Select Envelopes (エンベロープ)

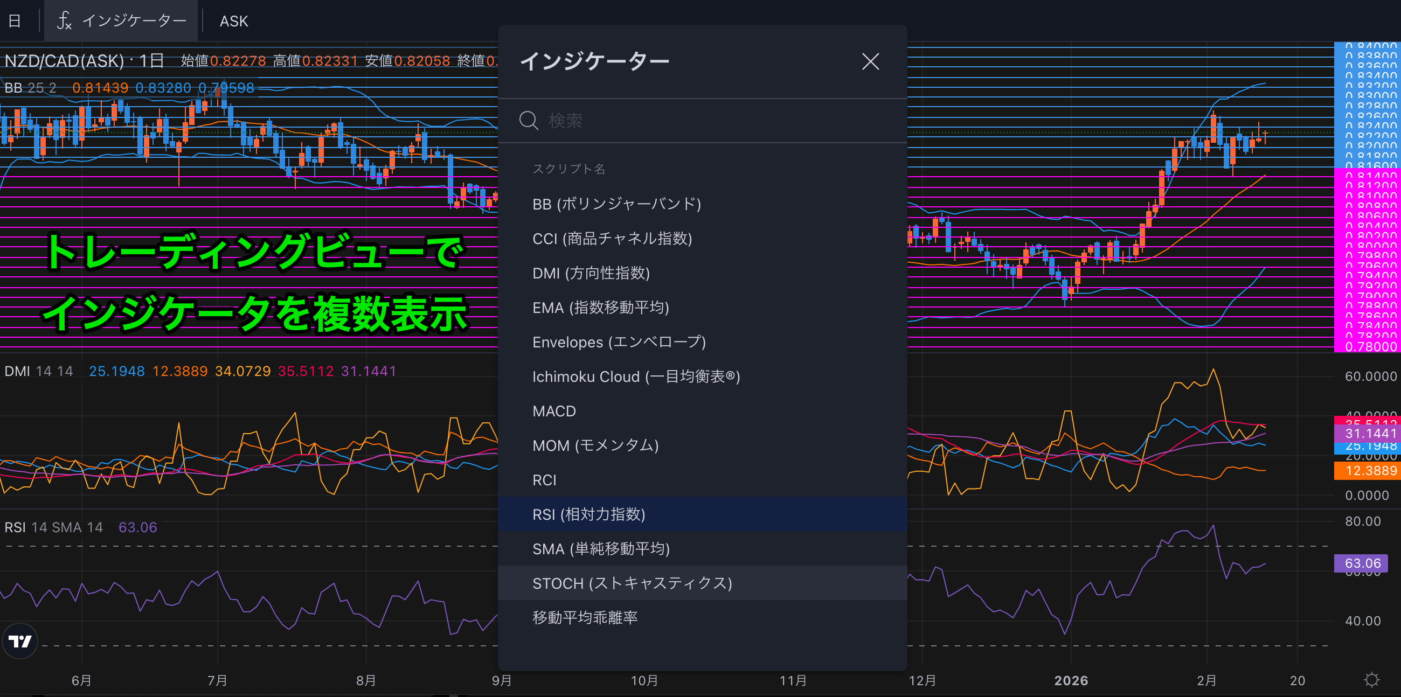click(x=619, y=342)
